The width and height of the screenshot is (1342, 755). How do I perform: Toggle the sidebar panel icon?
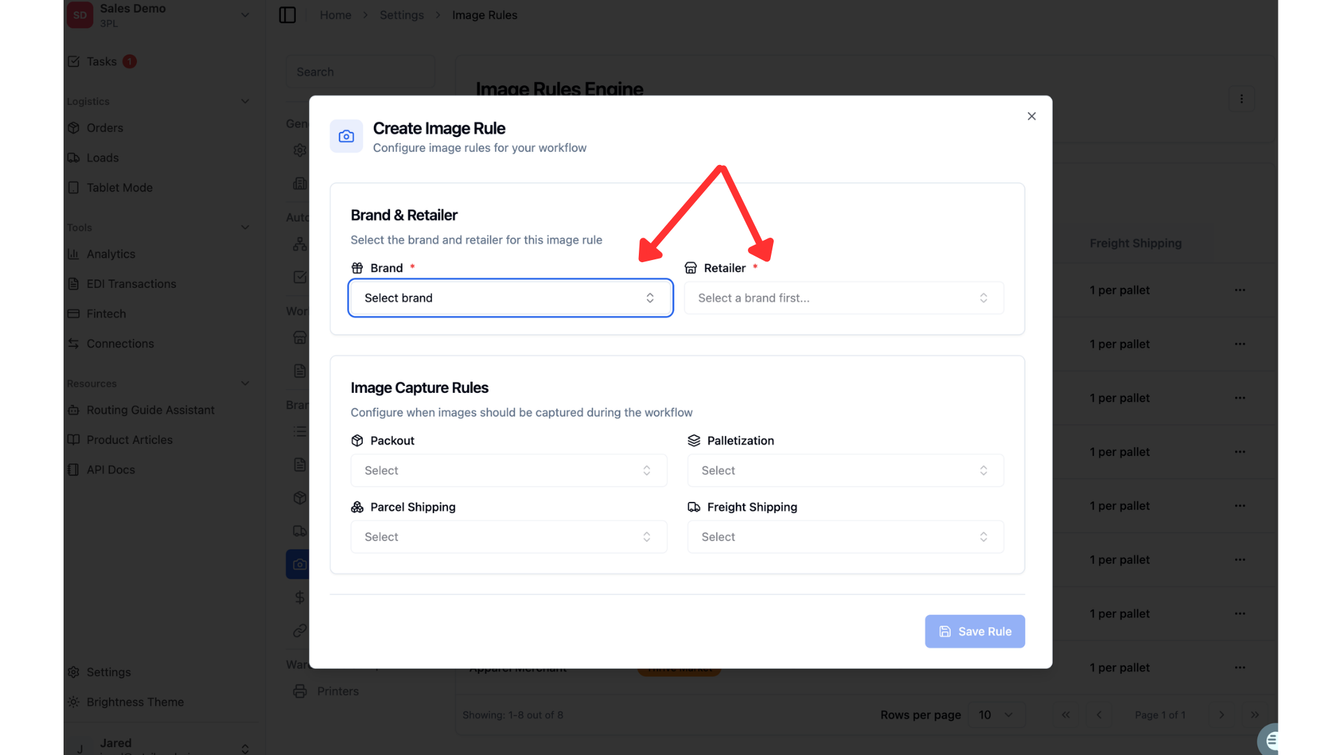287,15
